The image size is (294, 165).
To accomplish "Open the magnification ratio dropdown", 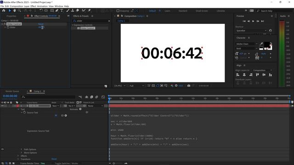I will point(120,86).
